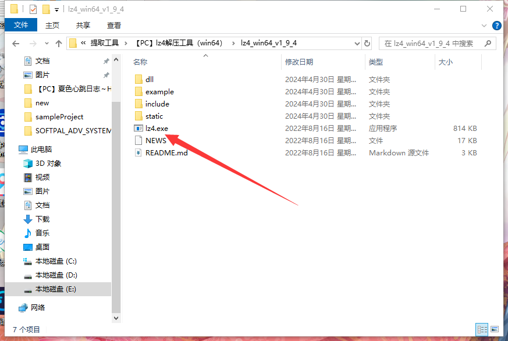Expand the ribbon with the chevron
This screenshot has height=341, width=508.
coord(484,26)
